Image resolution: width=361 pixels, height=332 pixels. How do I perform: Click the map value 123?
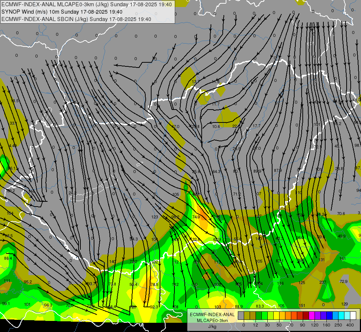pyautogui.click(x=155, y=217)
